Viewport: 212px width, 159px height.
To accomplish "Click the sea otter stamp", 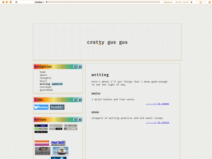I will 60,151.
